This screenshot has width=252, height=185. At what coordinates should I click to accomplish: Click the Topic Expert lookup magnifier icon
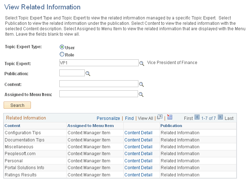(x=141, y=63)
